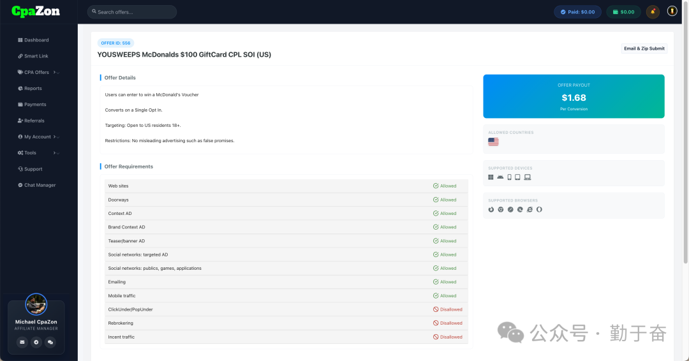Expand the CPA Offers submenu chevron
Screen dimensions: 689x361
[x=56, y=73]
